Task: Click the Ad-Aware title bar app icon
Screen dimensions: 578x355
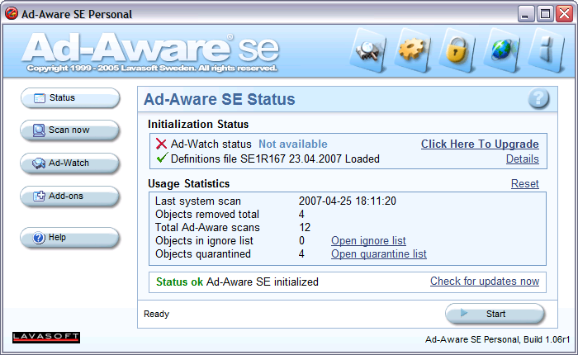Action: (x=12, y=14)
